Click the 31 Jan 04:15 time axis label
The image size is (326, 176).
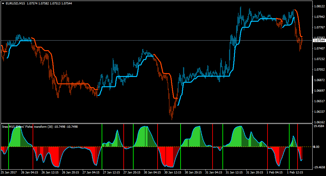click(214, 172)
